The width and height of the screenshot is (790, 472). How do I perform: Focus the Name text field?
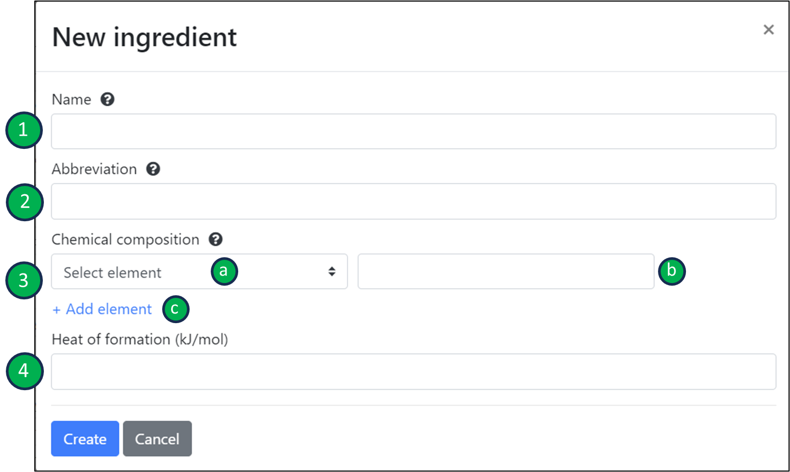(413, 131)
